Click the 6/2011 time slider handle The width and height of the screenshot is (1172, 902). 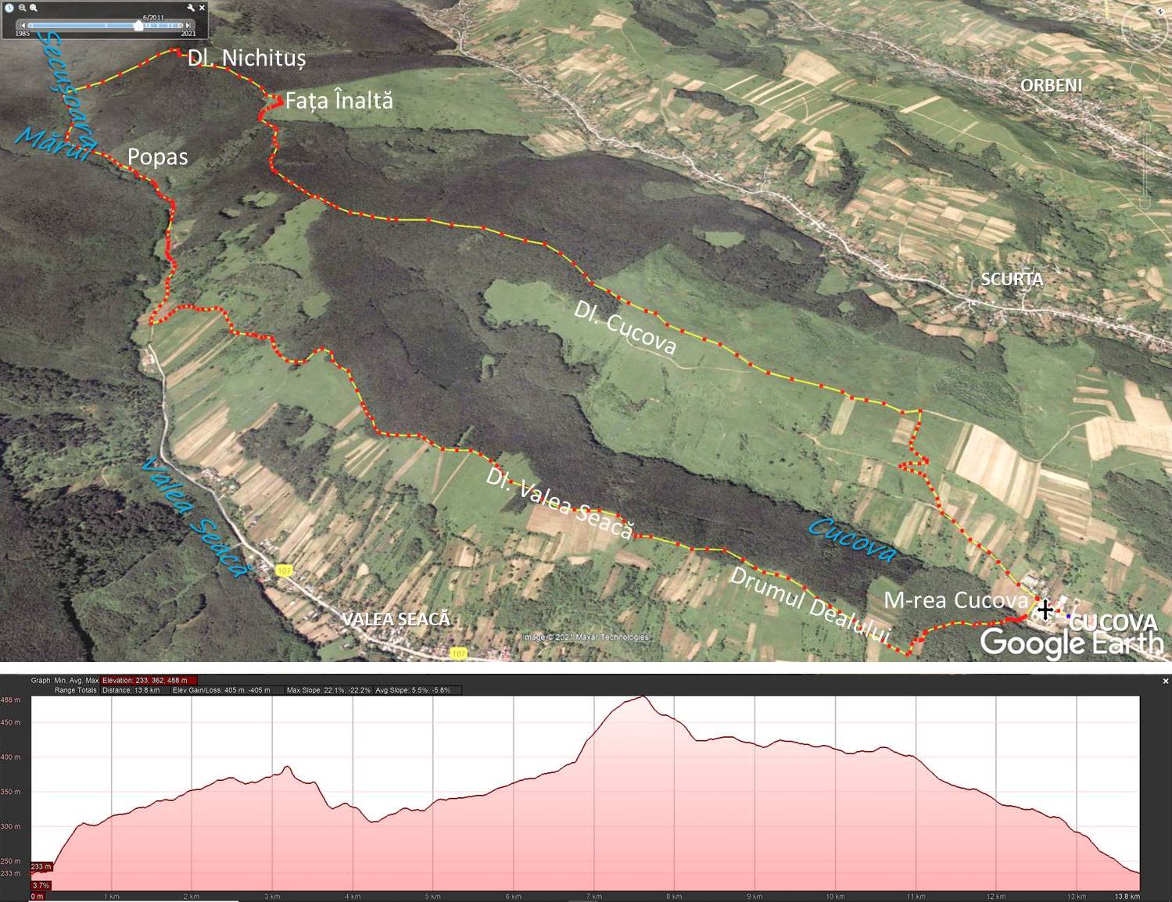point(138,26)
